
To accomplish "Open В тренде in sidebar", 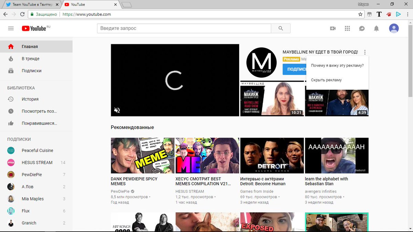I will 36,58.
